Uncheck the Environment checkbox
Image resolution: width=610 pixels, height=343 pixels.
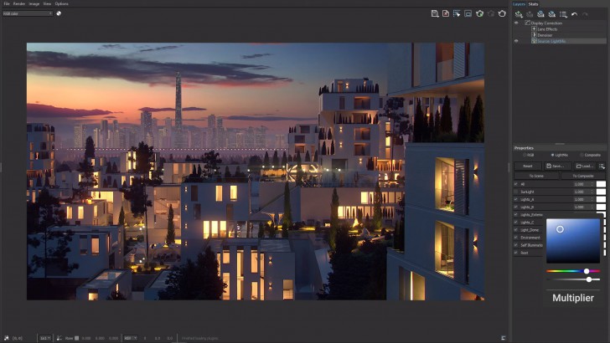pyautogui.click(x=516, y=238)
